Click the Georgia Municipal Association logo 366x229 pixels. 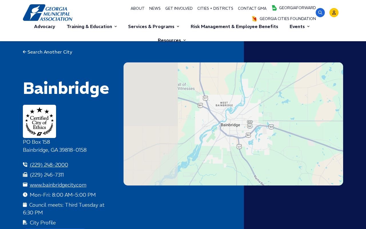(48, 13)
